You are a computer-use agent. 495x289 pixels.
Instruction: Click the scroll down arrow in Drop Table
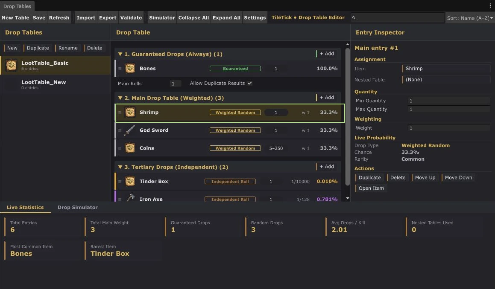coord(348,198)
